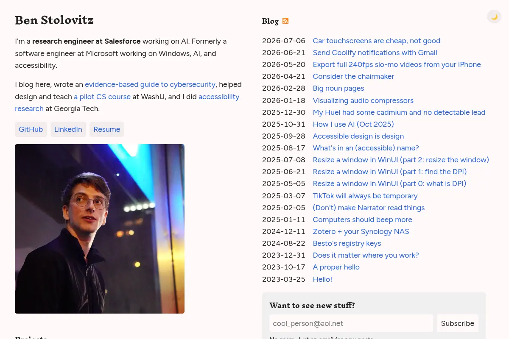The height and width of the screenshot is (339, 509).
Task: Open the evidence-based guide to cybersecurity link
Action: coord(150,84)
